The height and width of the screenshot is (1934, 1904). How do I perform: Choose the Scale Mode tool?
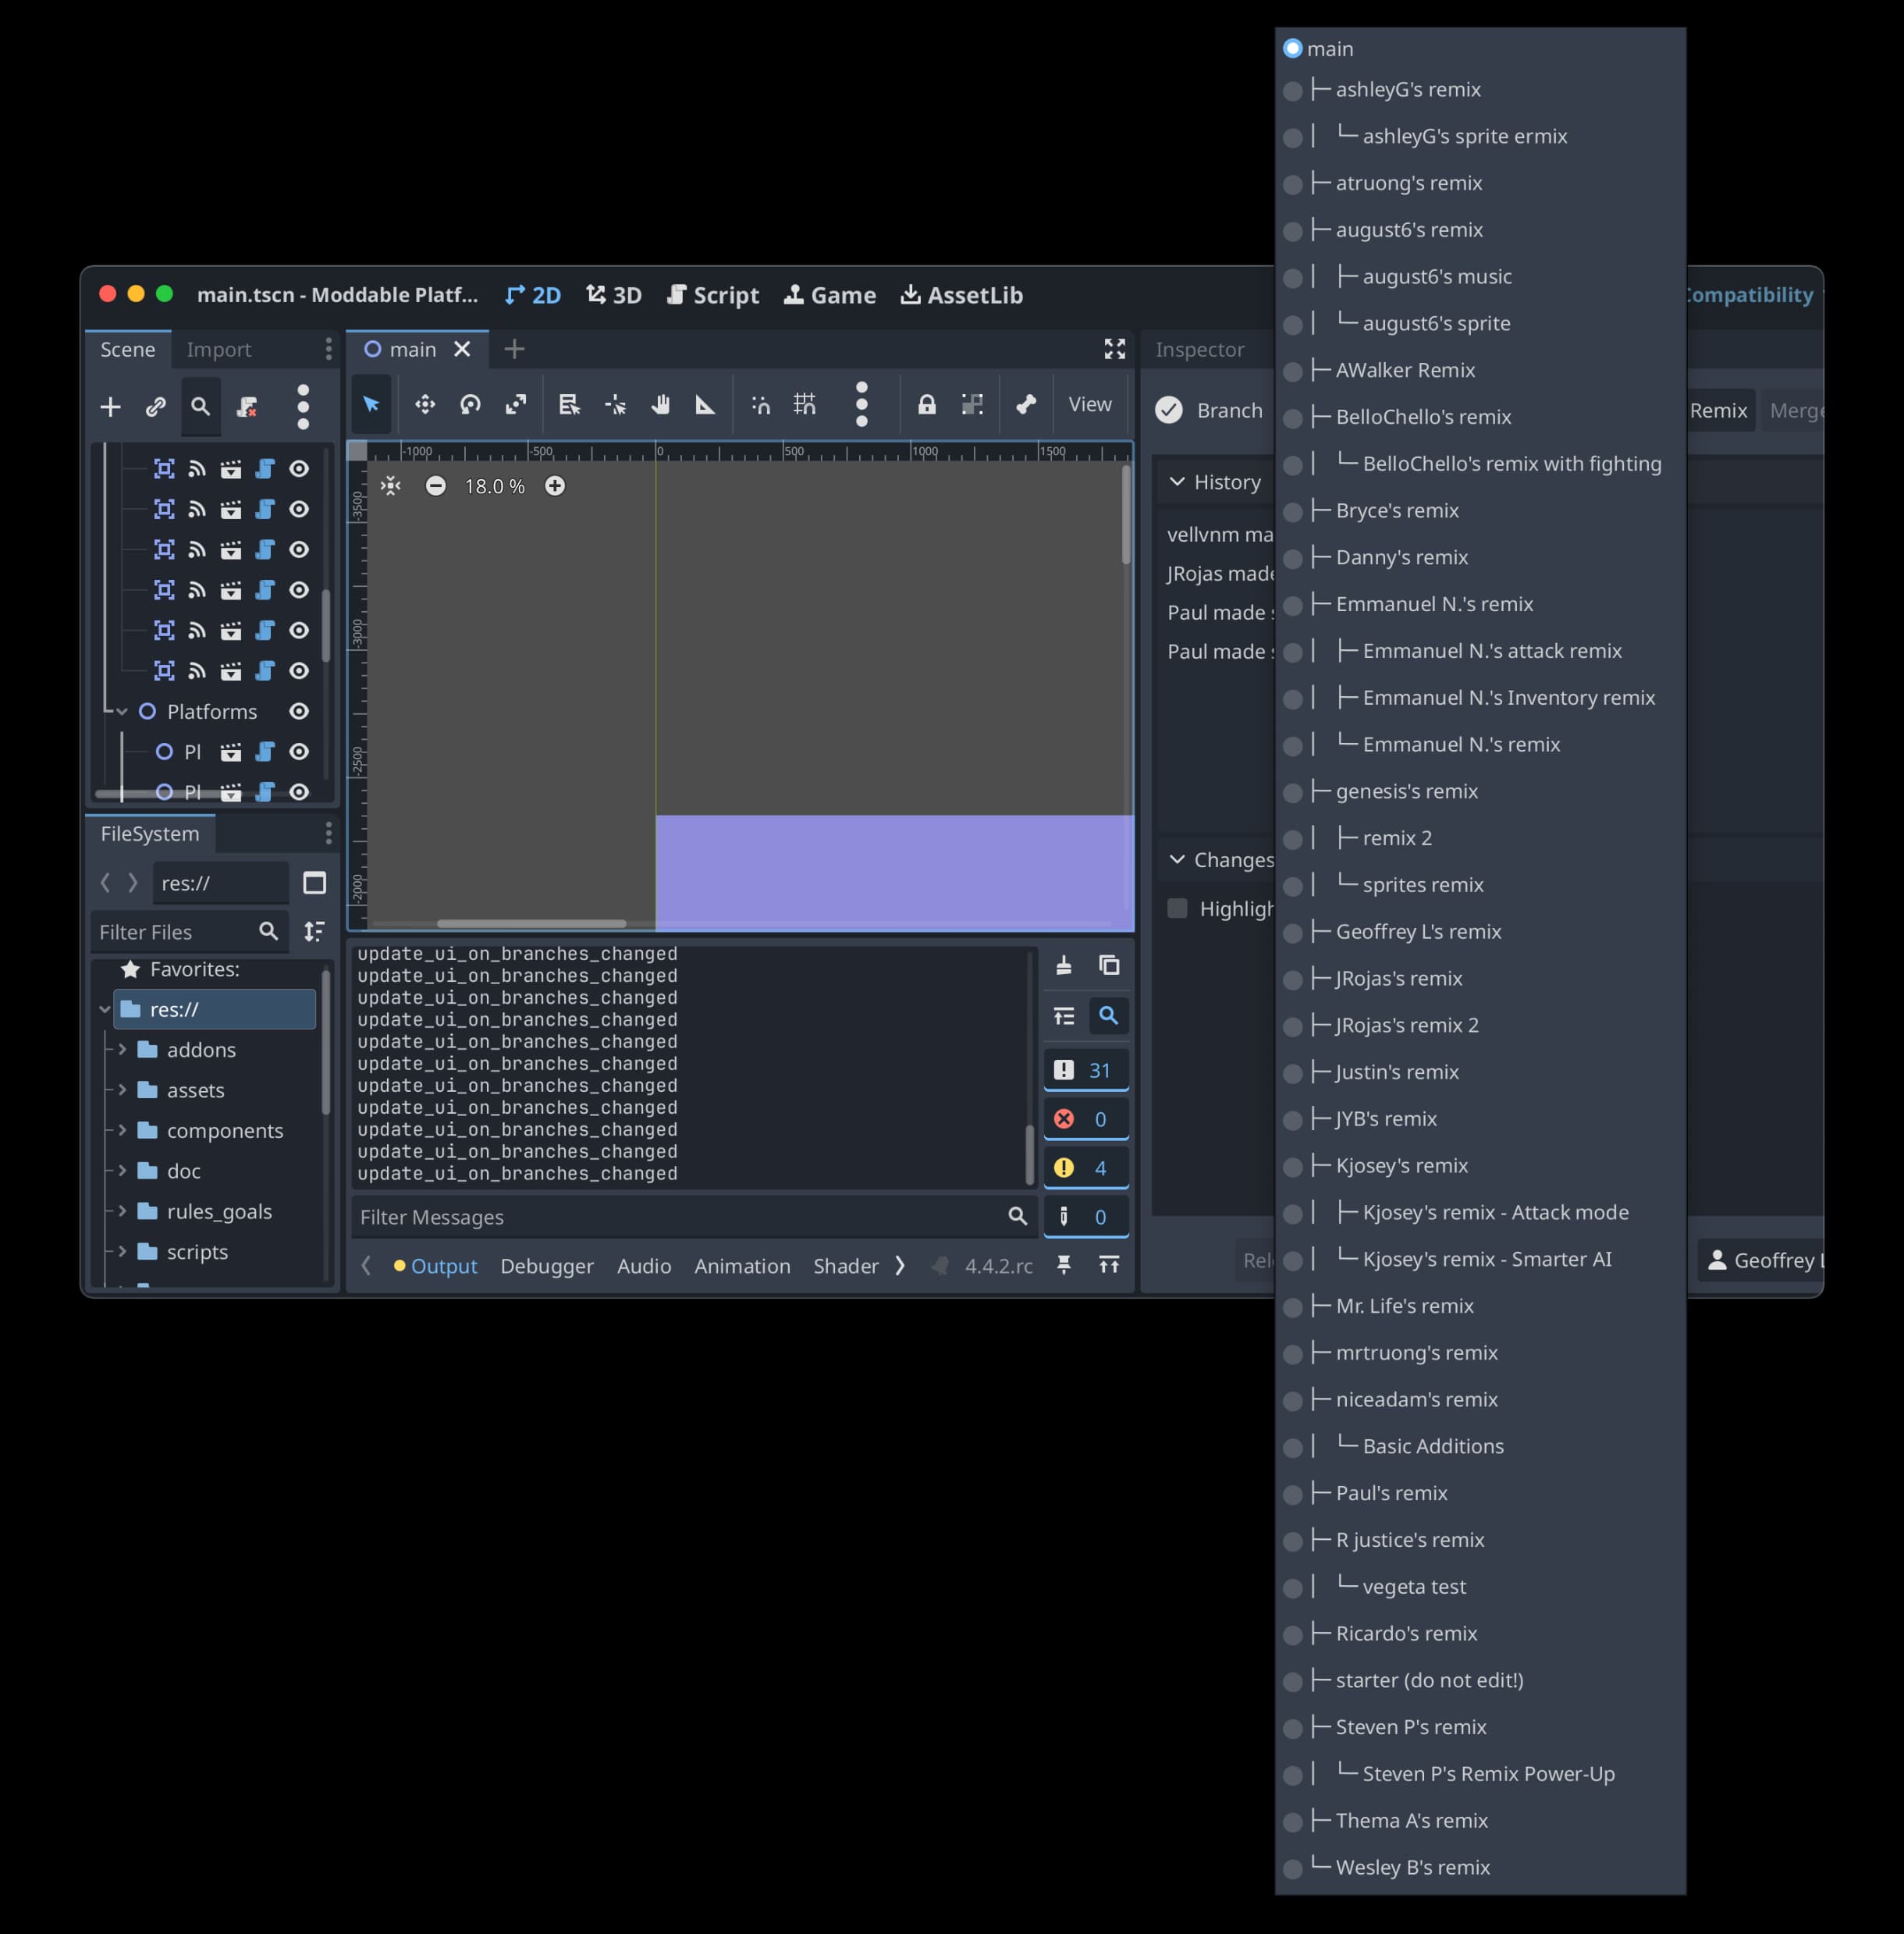[x=516, y=404]
